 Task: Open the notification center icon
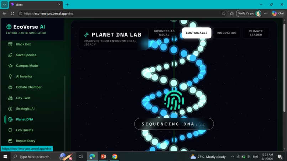point(280,157)
